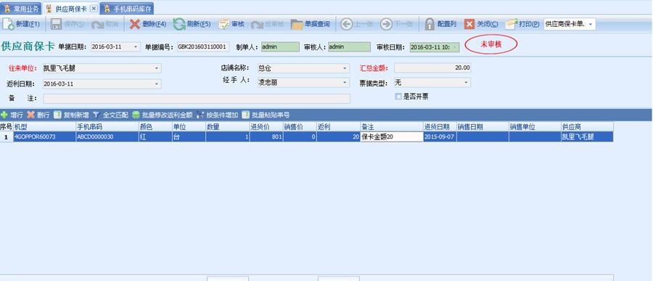Click the greyed 反审核 un-audit icon
Viewport: 653px width, 281px height.
coord(257,25)
